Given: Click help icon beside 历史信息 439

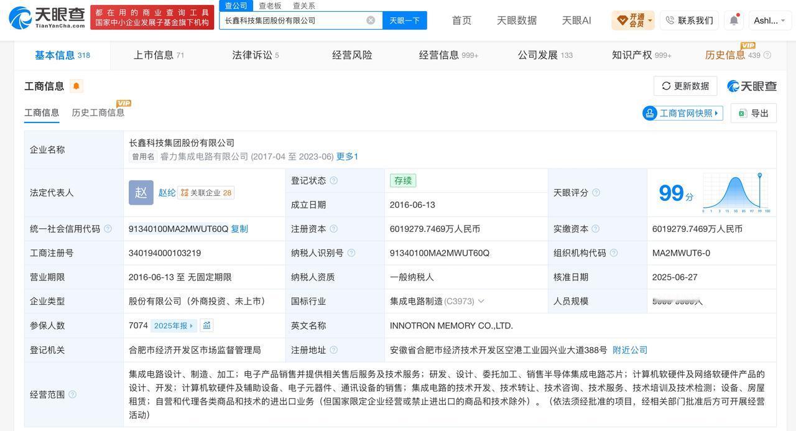Looking at the screenshot, I should [x=767, y=55].
